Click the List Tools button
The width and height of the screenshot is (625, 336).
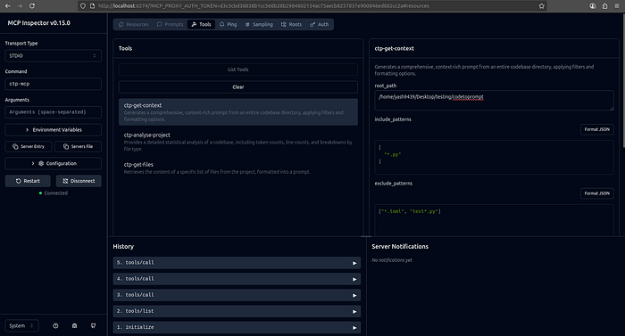pyautogui.click(x=238, y=70)
